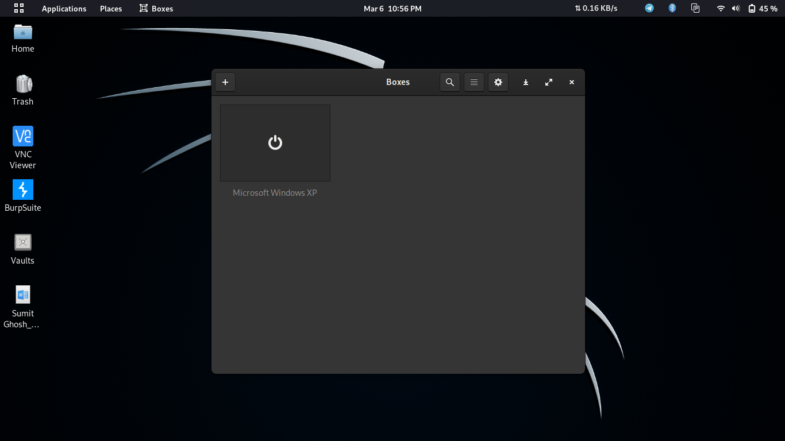The height and width of the screenshot is (441, 785).
Task: Open the volume control dropdown
Action: tap(736, 8)
